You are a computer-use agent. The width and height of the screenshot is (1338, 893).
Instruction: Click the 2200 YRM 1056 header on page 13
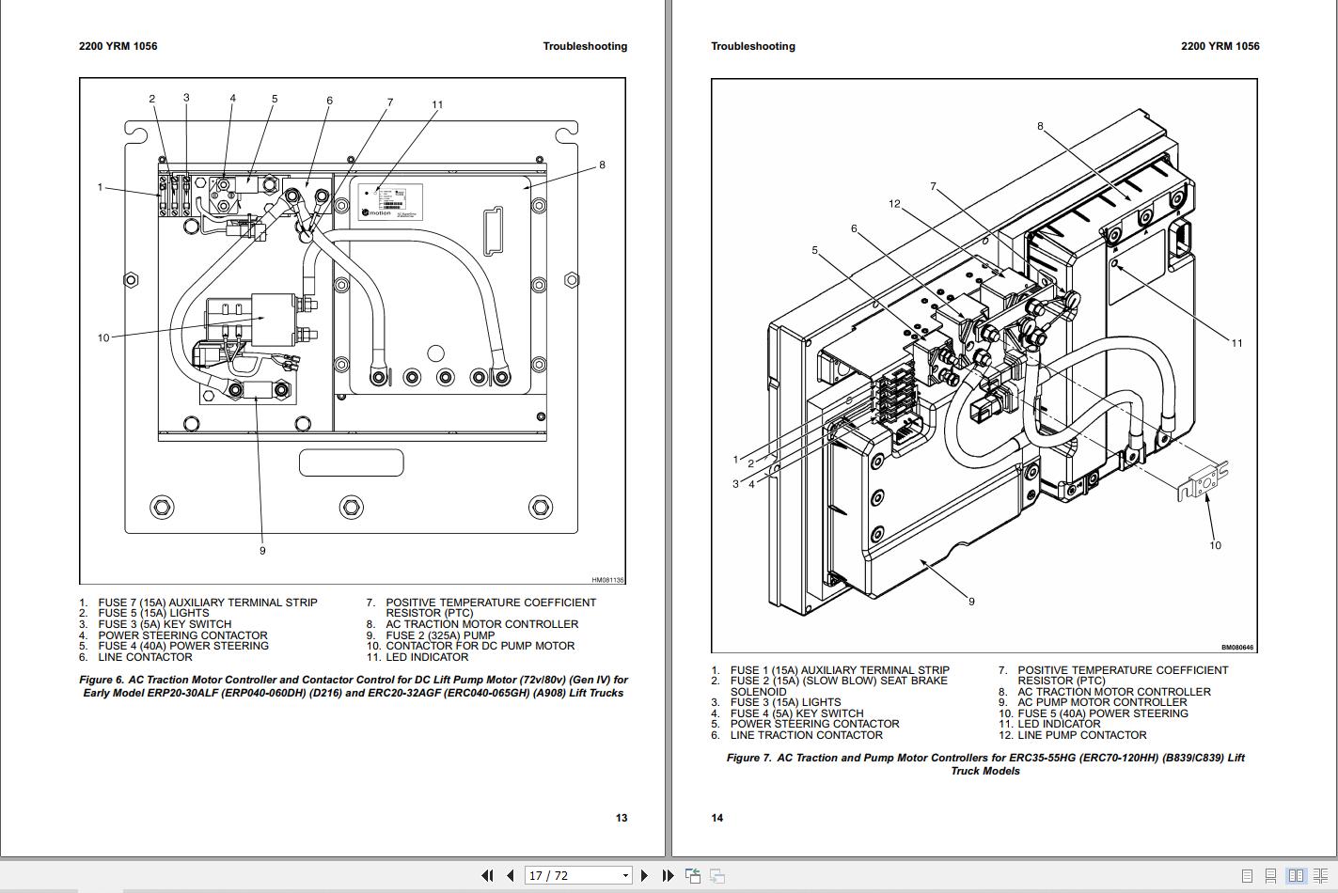118,46
